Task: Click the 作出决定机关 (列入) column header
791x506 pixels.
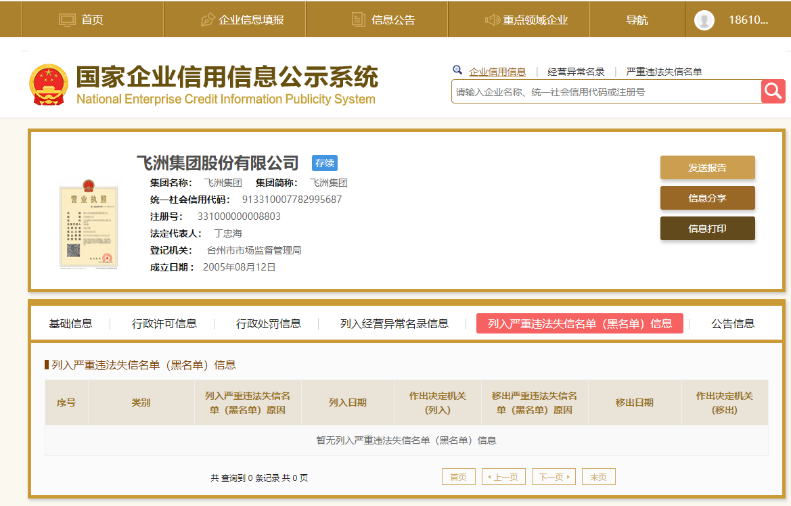Action: (437, 402)
